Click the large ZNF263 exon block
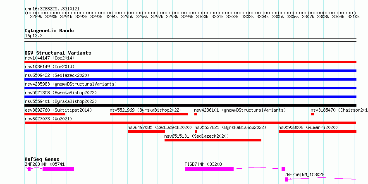Image resolution: width=368 pixels, height=184 pixels. [58, 169]
